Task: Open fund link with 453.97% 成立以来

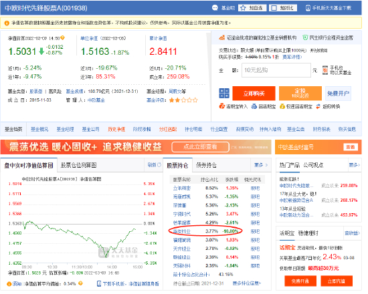Action: (296, 215)
